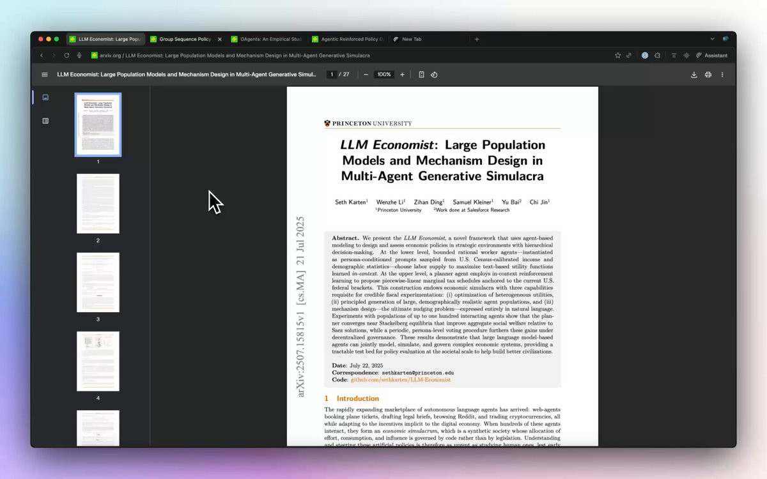Click the Princeton University logo header

click(x=368, y=123)
